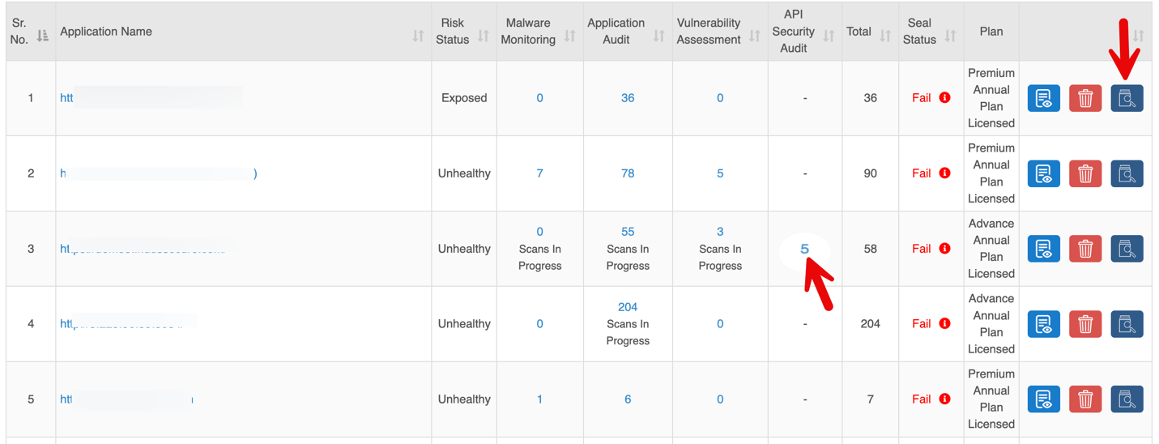Click scan details icon in row 5
The height and width of the screenshot is (444, 1159).
[1127, 399]
